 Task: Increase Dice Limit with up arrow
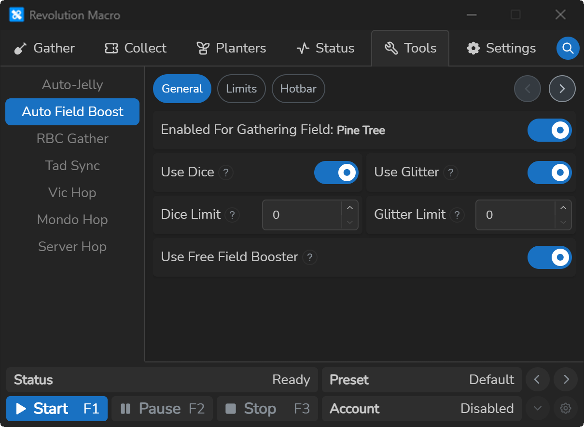(x=350, y=208)
